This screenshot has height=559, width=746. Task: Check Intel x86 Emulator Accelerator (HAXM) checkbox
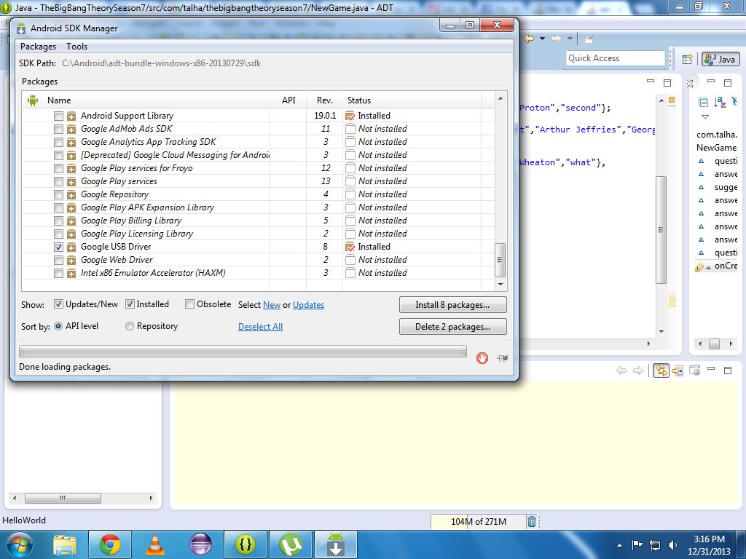tap(58, 274)
